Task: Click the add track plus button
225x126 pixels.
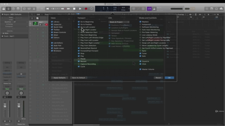Action: coord(32,18)
